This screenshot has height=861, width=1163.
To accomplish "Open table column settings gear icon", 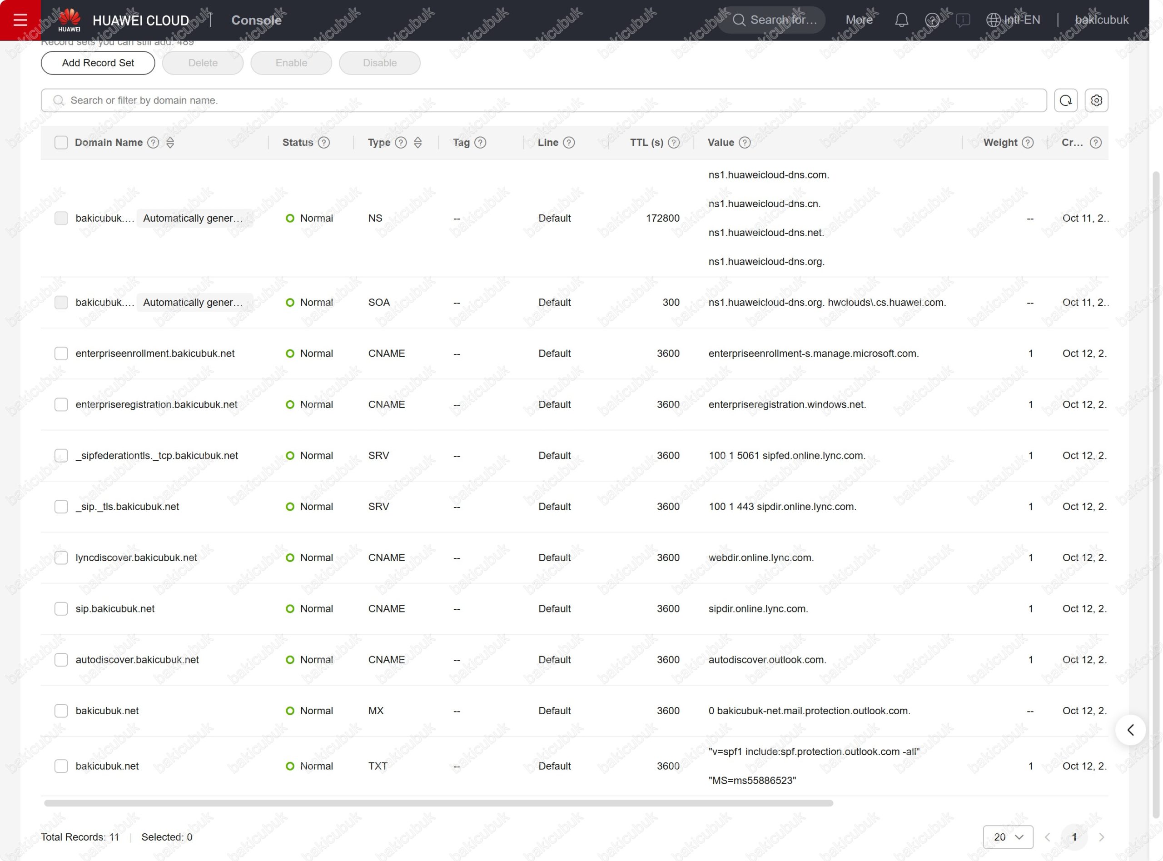I will point(1096,100).
